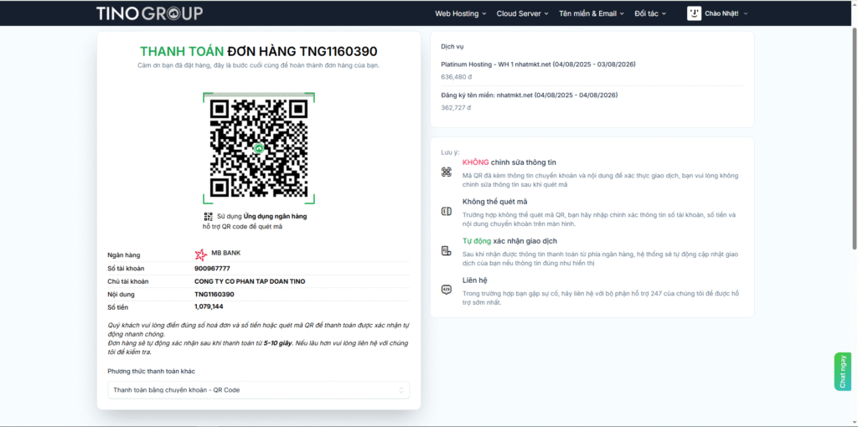Click the user avatar icon in header
858x427 pixels.
(x=694, y=13)
